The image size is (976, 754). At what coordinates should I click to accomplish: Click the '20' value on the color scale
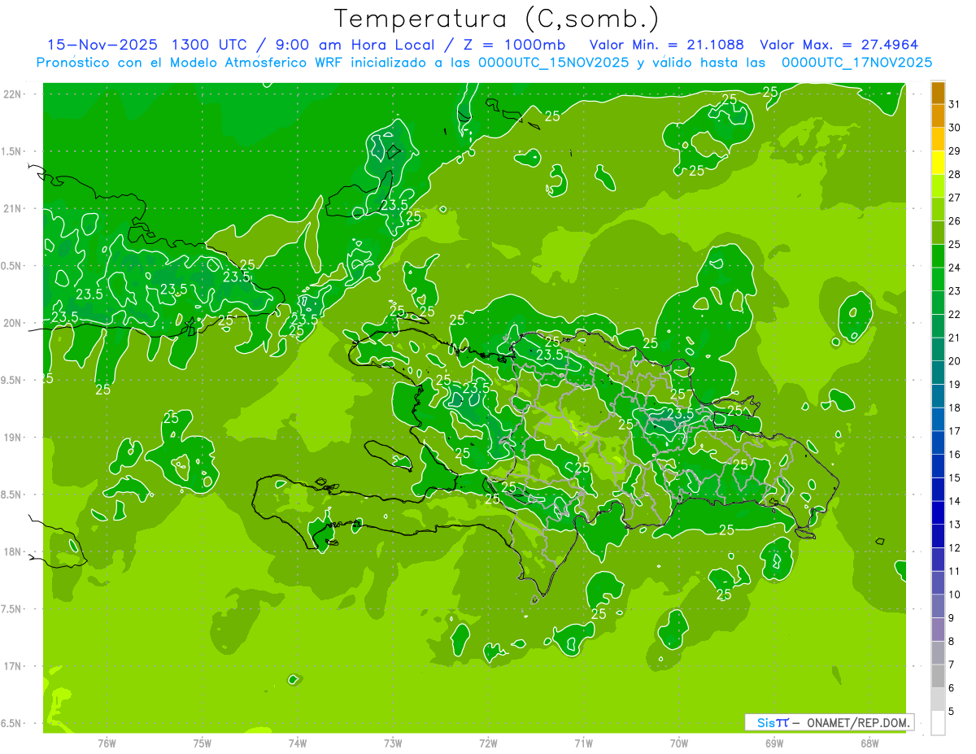[x=954, y=361]
